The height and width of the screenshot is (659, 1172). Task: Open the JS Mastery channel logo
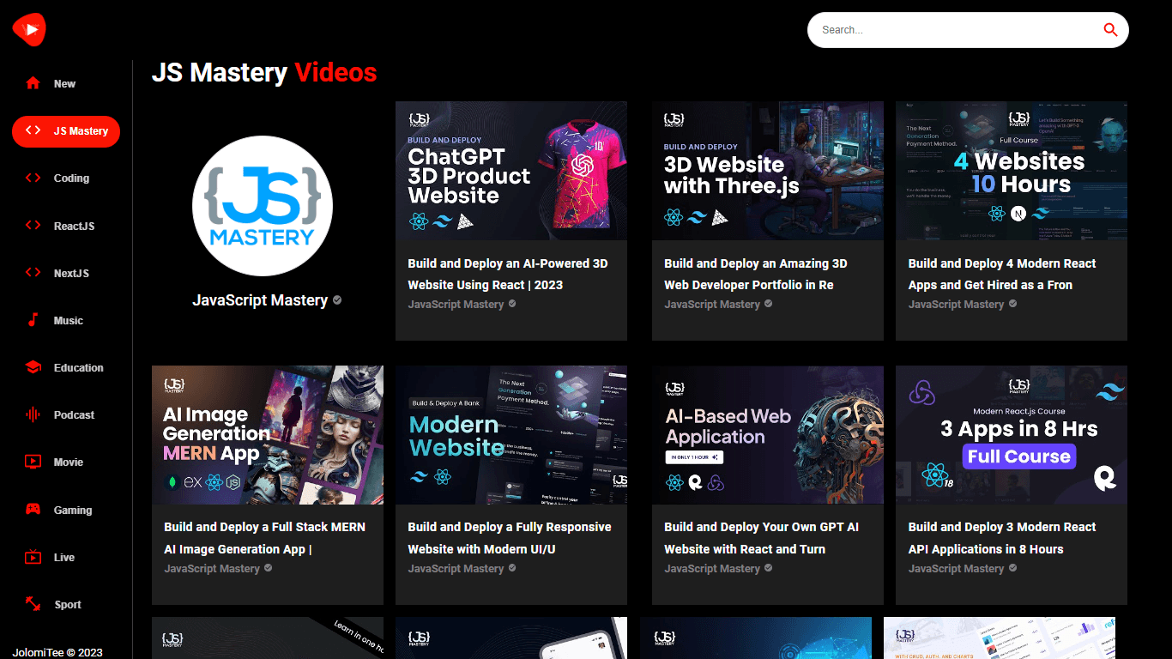263,205
